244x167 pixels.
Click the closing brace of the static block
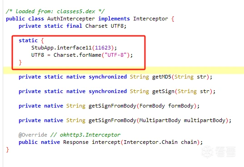(20, 63)
